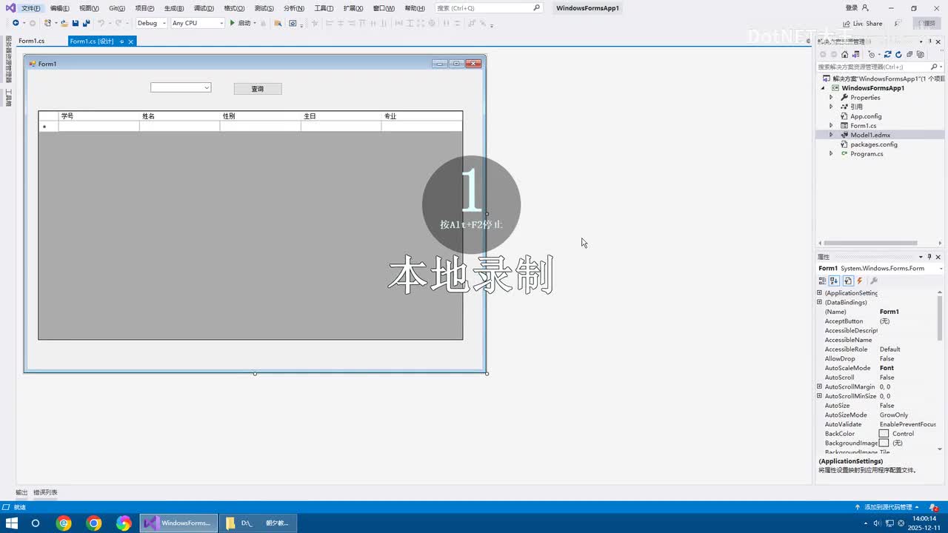This screenshot has width=948, height=533.
Task: Click the Pending Changes Filter clock icon
Action: point(872,54)
